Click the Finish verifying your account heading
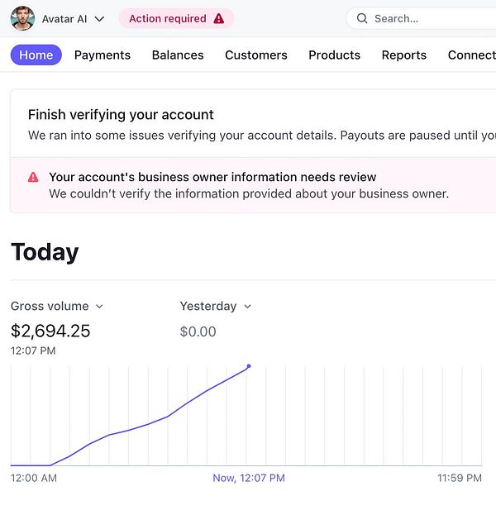The image size is (496, 515). point(121,115)
